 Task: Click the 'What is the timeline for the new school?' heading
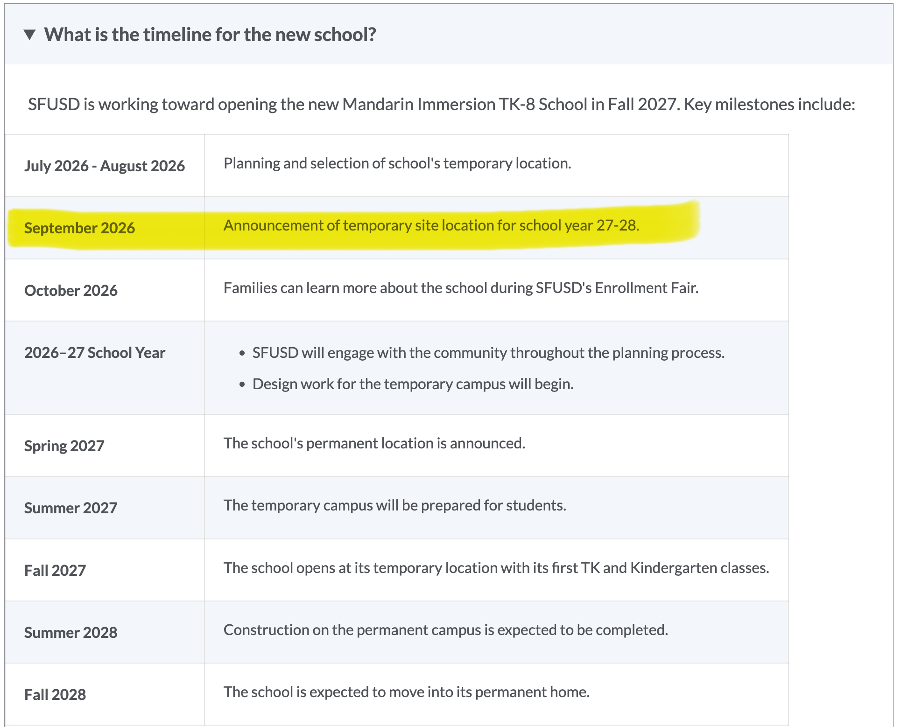(x=210, y=35)
